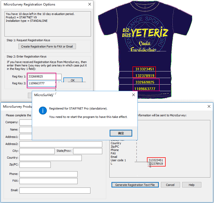This screenshot has height=203, width=214.
Task: Click the 'Product = STAR*NET V9' text line
Action: pyautogui.click(x=21, y=17)
